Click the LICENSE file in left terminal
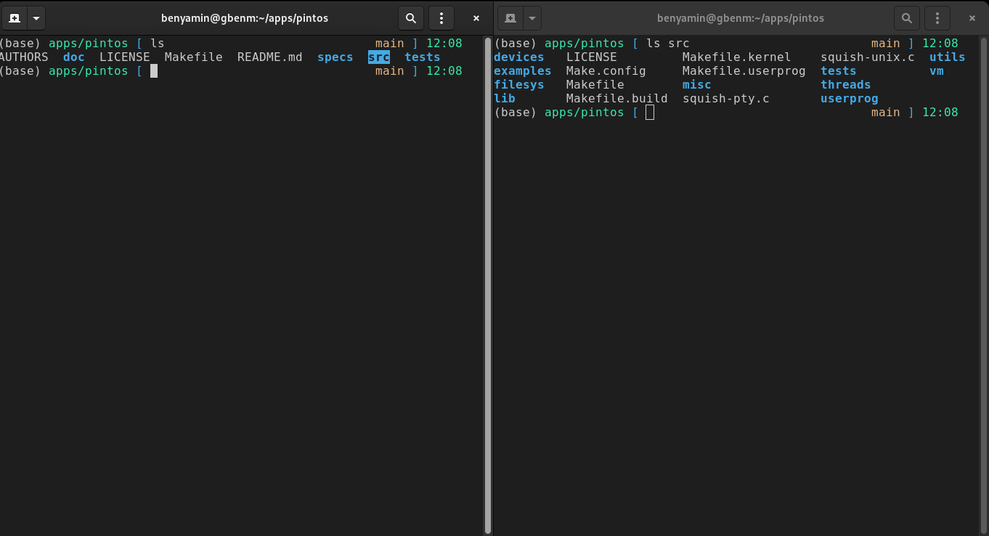 [125, 57]
